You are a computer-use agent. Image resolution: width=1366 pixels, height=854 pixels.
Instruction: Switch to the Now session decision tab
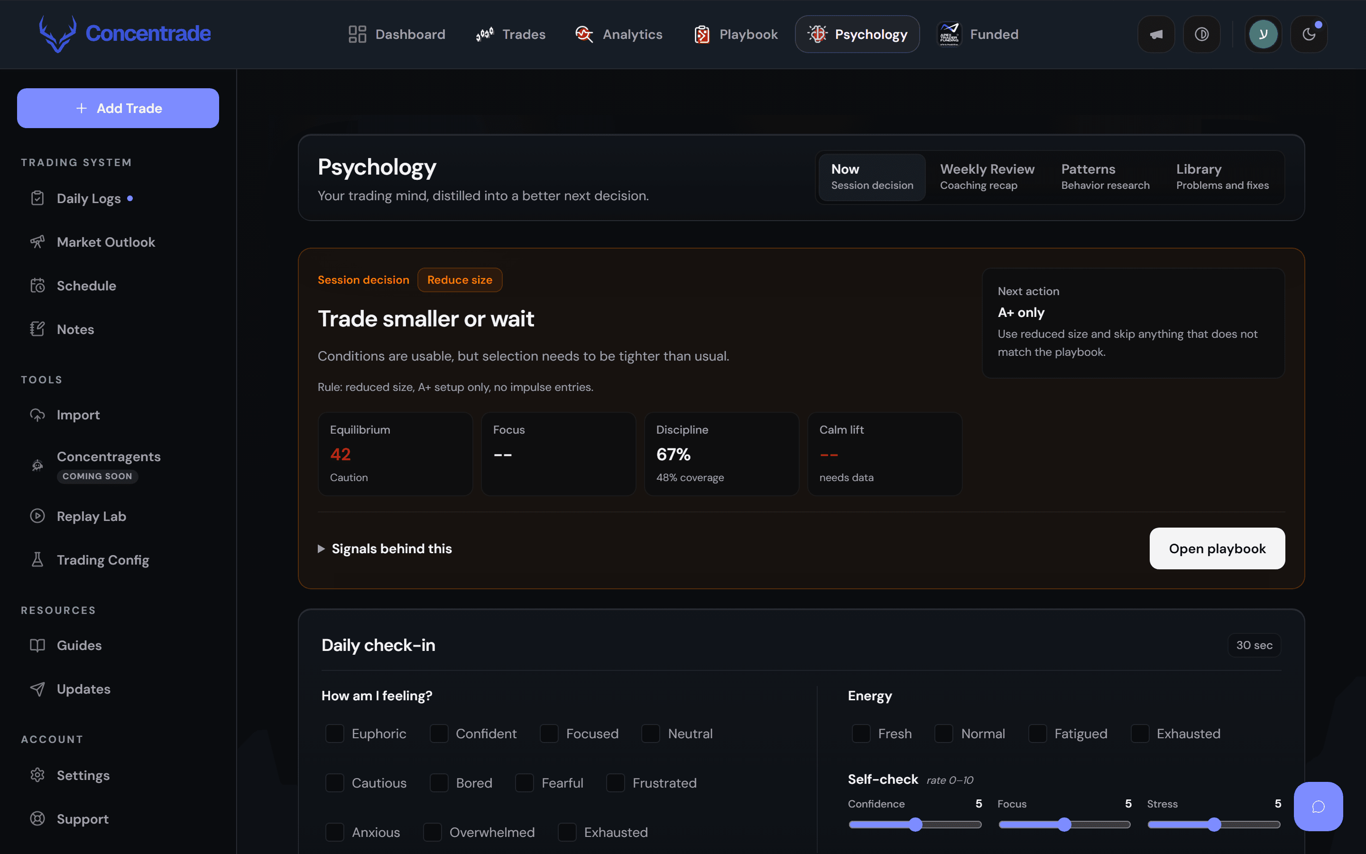click(x=872, y=177)
